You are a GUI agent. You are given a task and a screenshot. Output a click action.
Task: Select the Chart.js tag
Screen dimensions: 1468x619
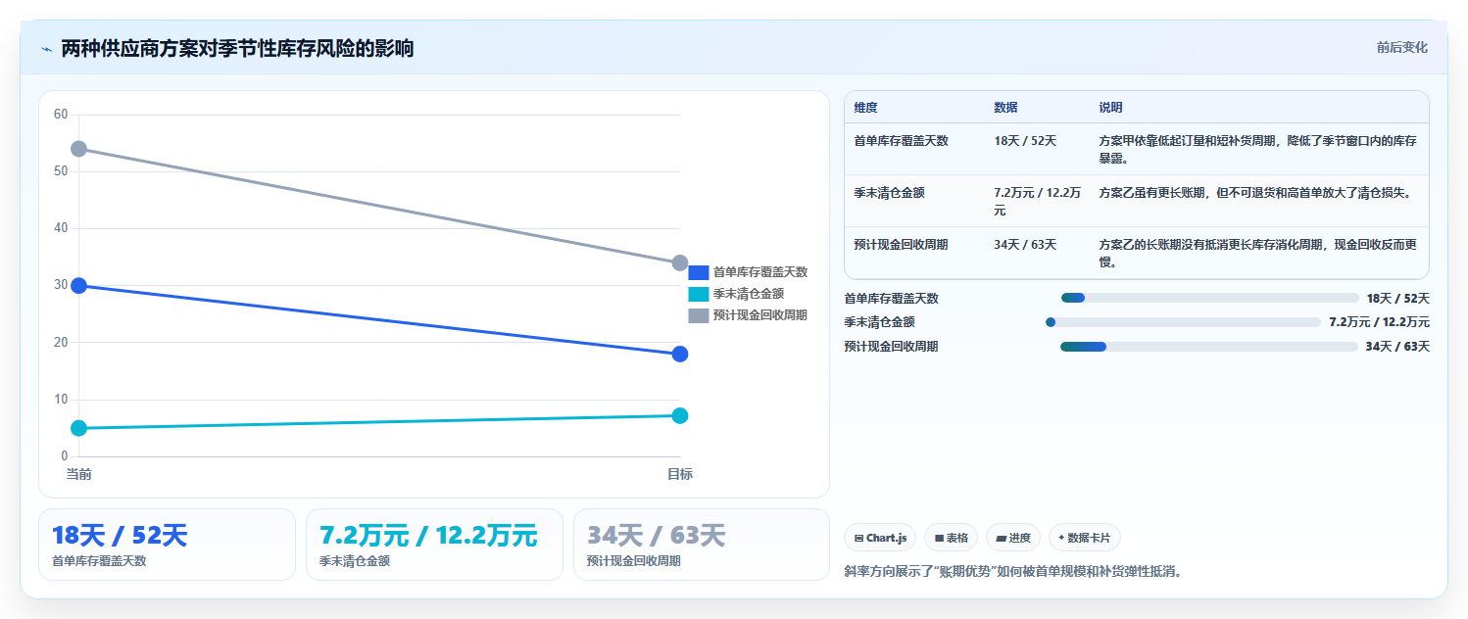880,538
